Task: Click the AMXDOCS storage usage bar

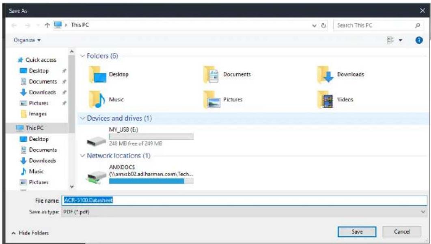Action: 151,181
